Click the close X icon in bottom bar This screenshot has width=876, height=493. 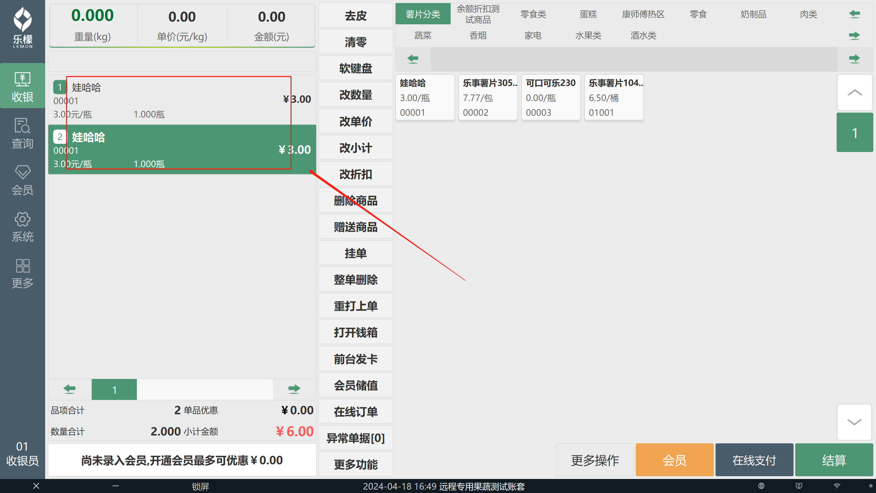tap(36, 486)
